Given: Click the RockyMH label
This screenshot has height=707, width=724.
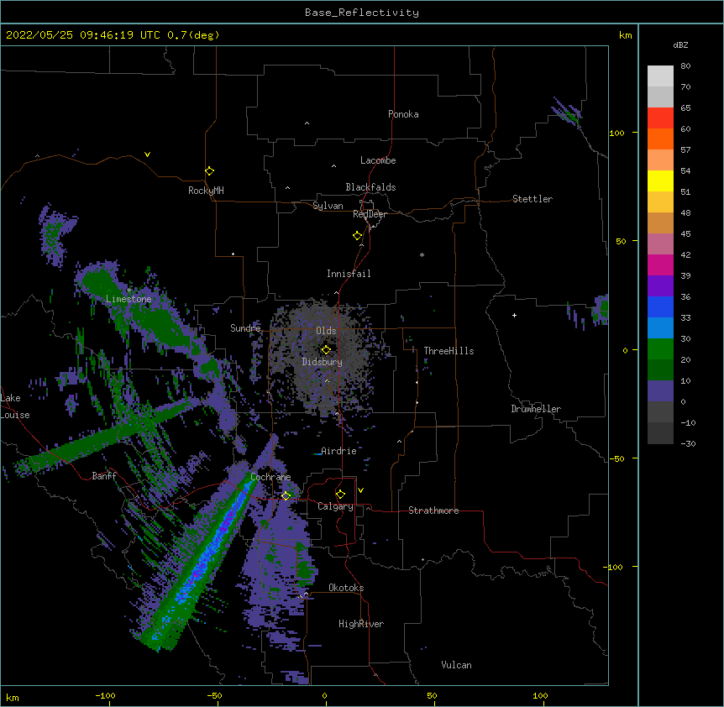Looking at the screenshot, I should click(206, 190).
